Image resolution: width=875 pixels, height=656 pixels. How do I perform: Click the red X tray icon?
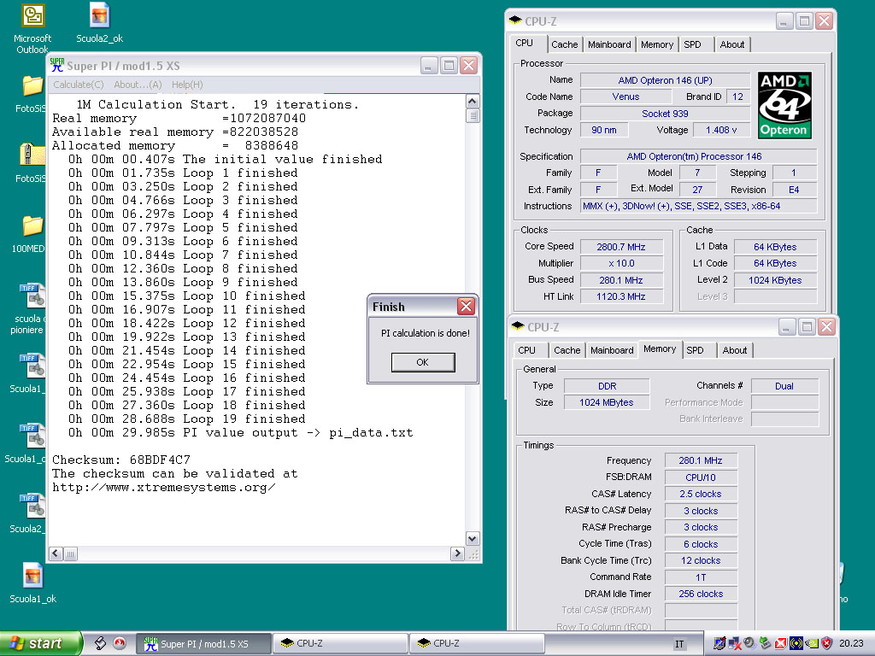pyautogui.click(x=781, y=644)
